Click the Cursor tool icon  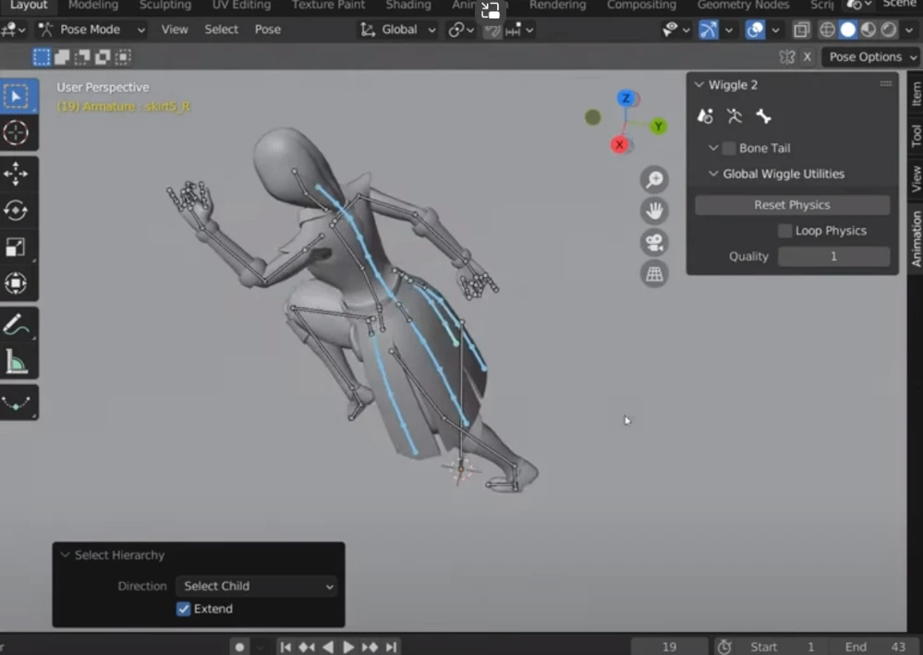pyautogui.click(x=17, y=133)
